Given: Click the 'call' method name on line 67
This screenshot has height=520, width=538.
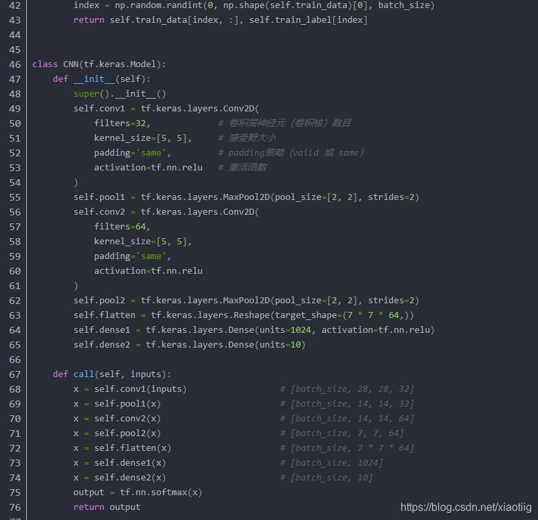Looking at the screenshot, I should (x=84, y=374).
